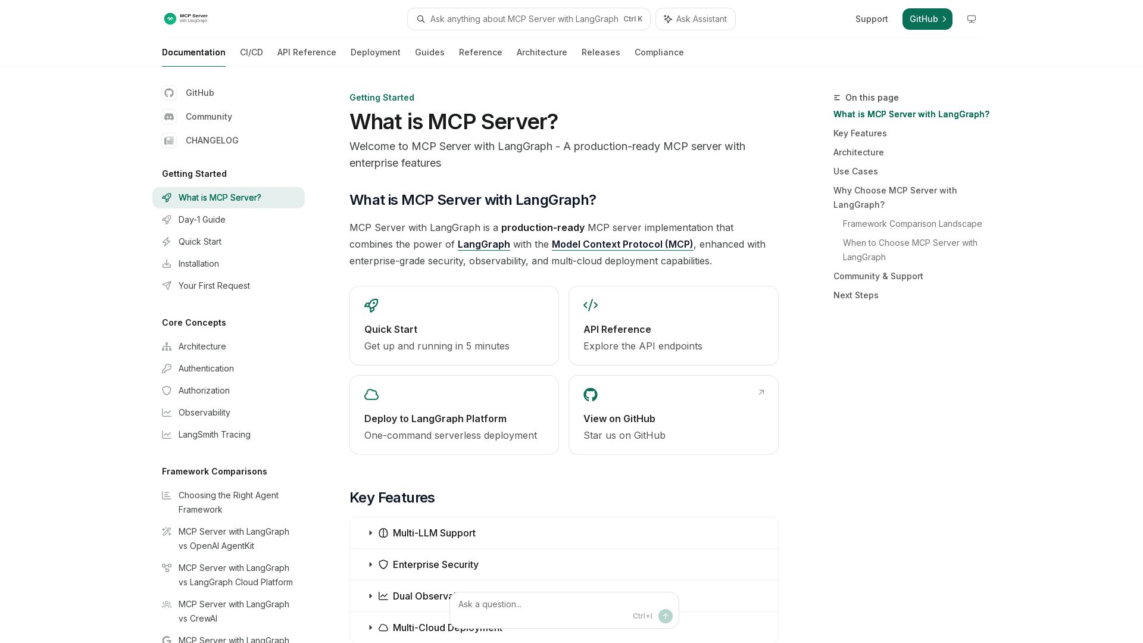Viewport: 1143px width, 643px height.
Task: Click the icon beside Choosing the Right Agent Framework
Action: (167, 495)
